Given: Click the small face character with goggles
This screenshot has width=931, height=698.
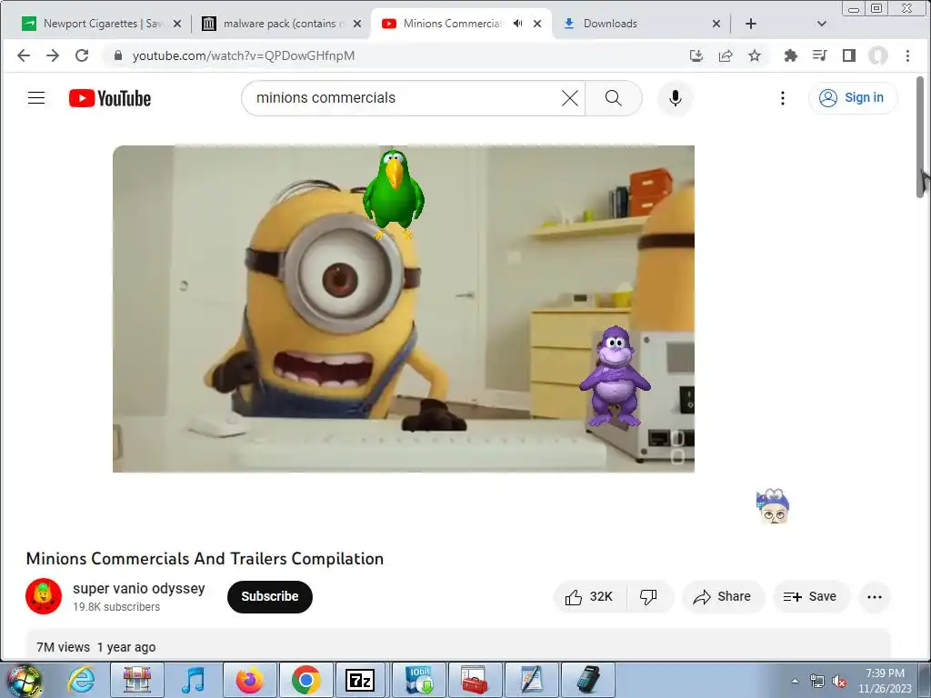Looking at the screenshot, I should click(773, 506).
